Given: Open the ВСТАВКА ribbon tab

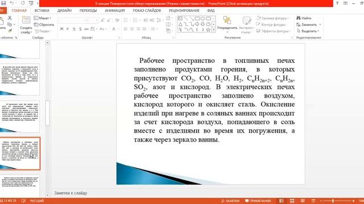Looking at the screenshot, I should [x=42, y=10].
